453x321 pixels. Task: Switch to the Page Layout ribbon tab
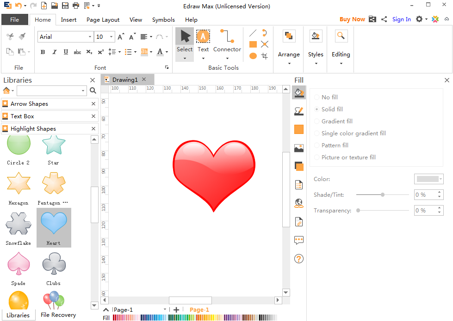103,19
